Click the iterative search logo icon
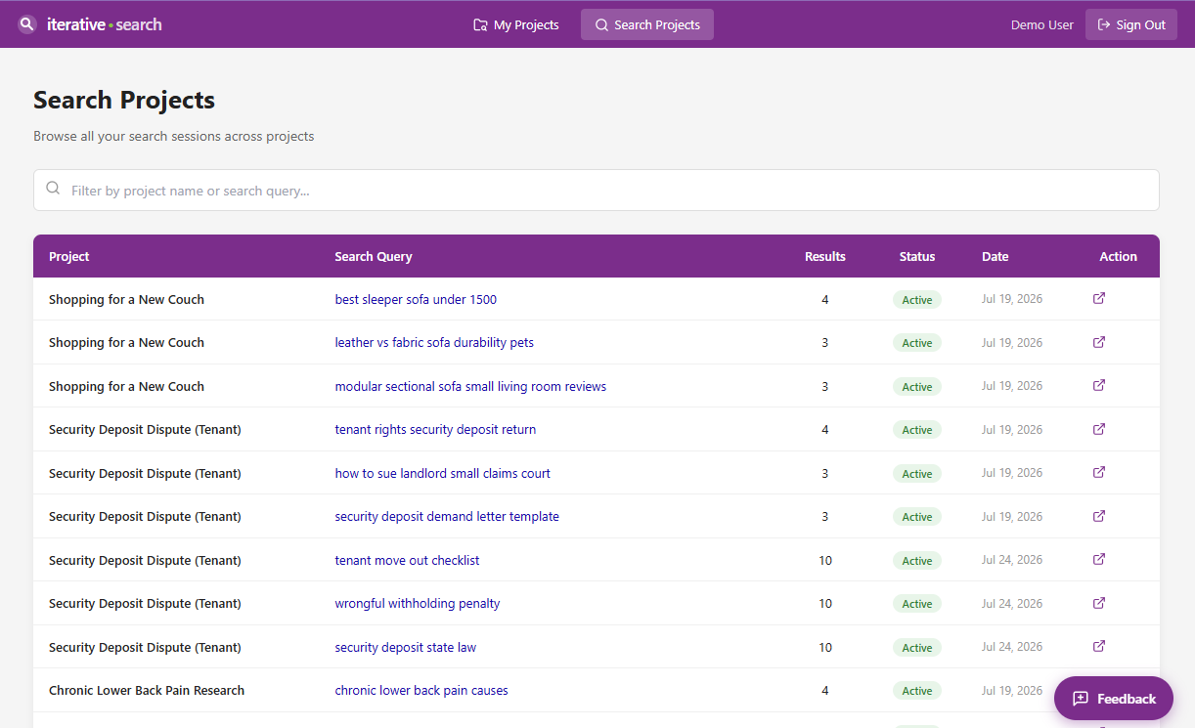This screenshot has width=1195, height=728. coord(27,24)
